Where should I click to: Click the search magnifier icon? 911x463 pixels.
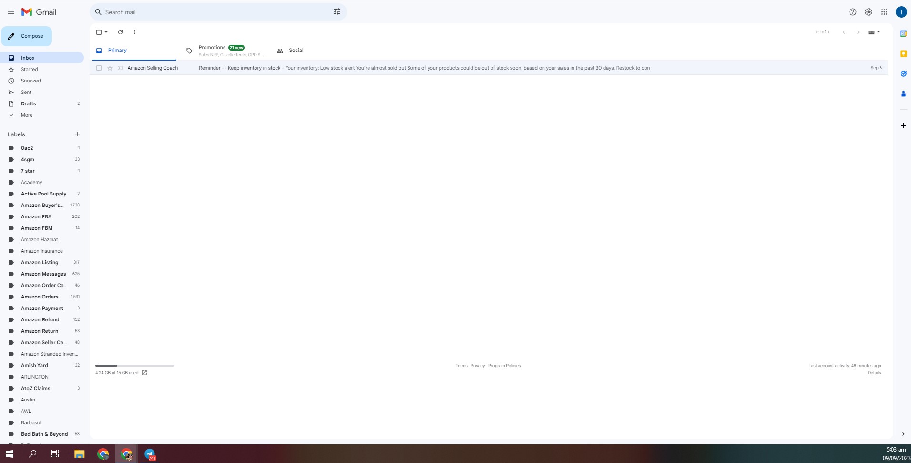(98, 12)
